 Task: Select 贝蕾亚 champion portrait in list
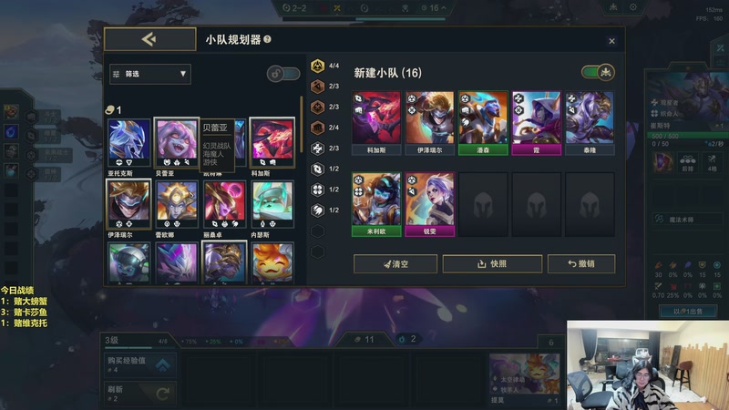pos(177,143)
